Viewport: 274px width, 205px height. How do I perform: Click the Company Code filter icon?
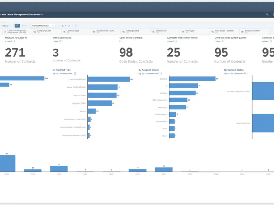click(35, 31)
